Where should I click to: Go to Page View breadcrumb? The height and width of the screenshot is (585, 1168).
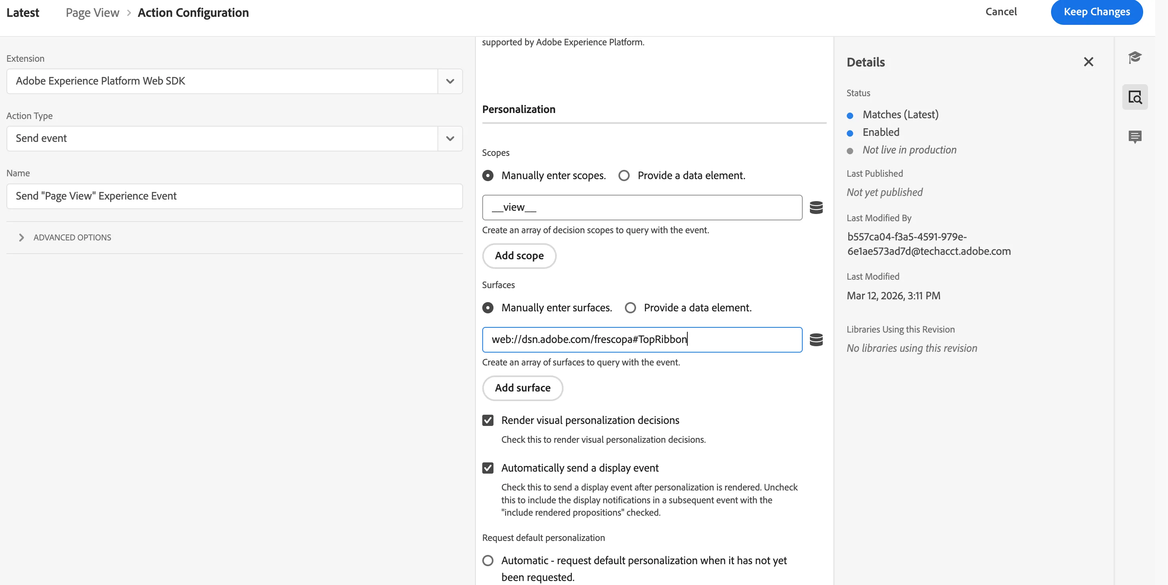point(93,13)
